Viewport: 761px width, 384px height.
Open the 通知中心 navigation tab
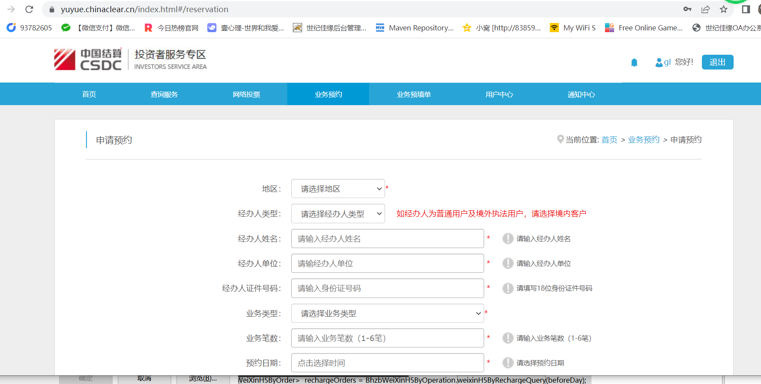point(581,94)
